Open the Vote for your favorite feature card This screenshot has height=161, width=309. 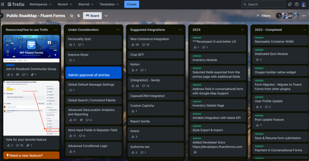(x=31, y=115)
